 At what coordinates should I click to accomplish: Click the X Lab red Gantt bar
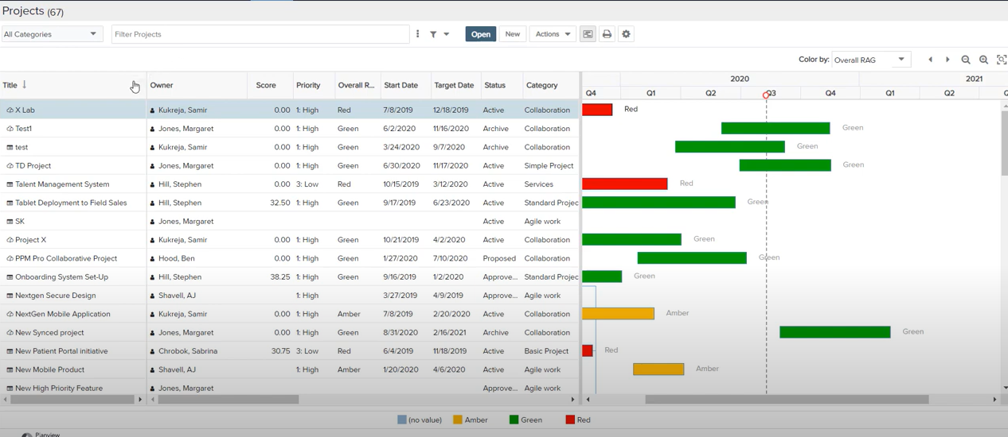pos(597,110)
